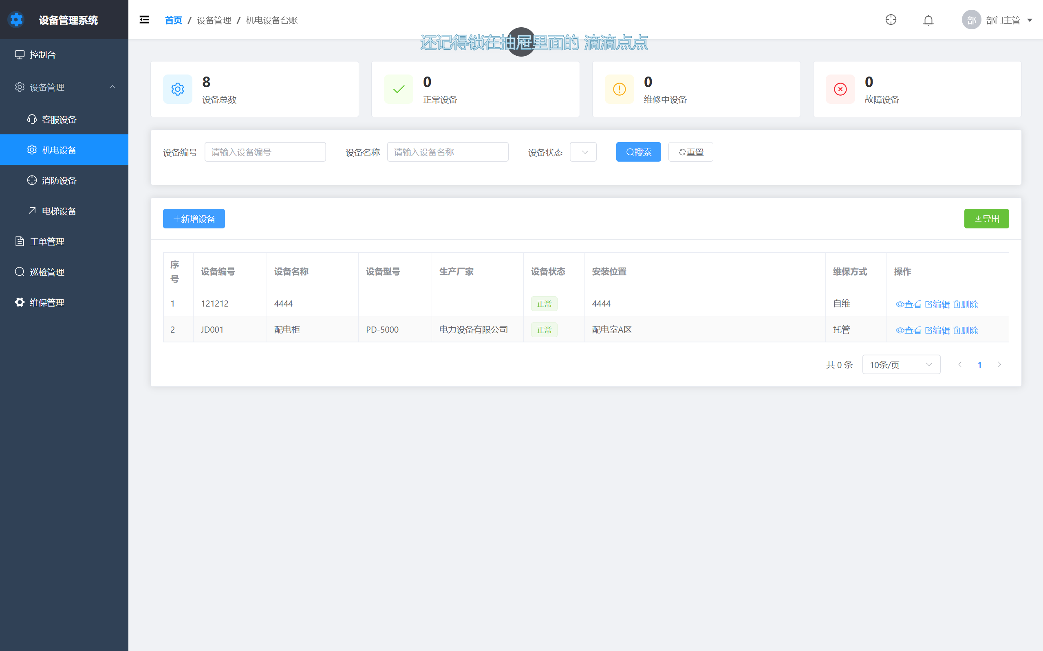Viewport: 1043px width, 651px height.
Task: Open 消防设备 in the sidebar
Action: tap(59, 180)
